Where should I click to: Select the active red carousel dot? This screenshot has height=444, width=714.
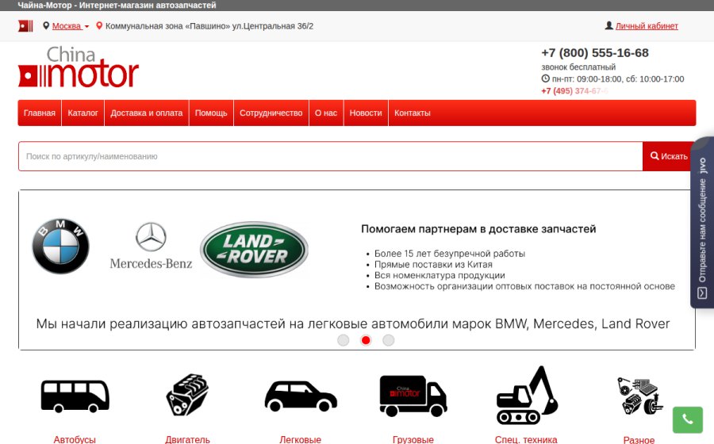tap(366, 340)
